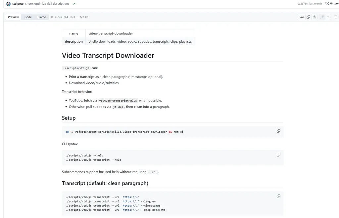
Task: Open commit hash 0a2d76c
Action: point(302,4)
